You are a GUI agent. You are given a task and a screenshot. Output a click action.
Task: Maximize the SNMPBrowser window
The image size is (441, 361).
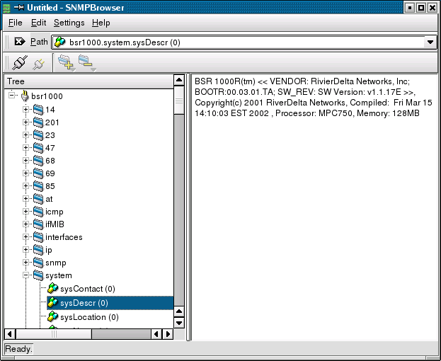pos(421,8)
